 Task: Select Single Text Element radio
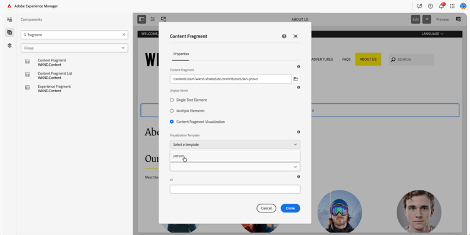click(x=172, y=100)
